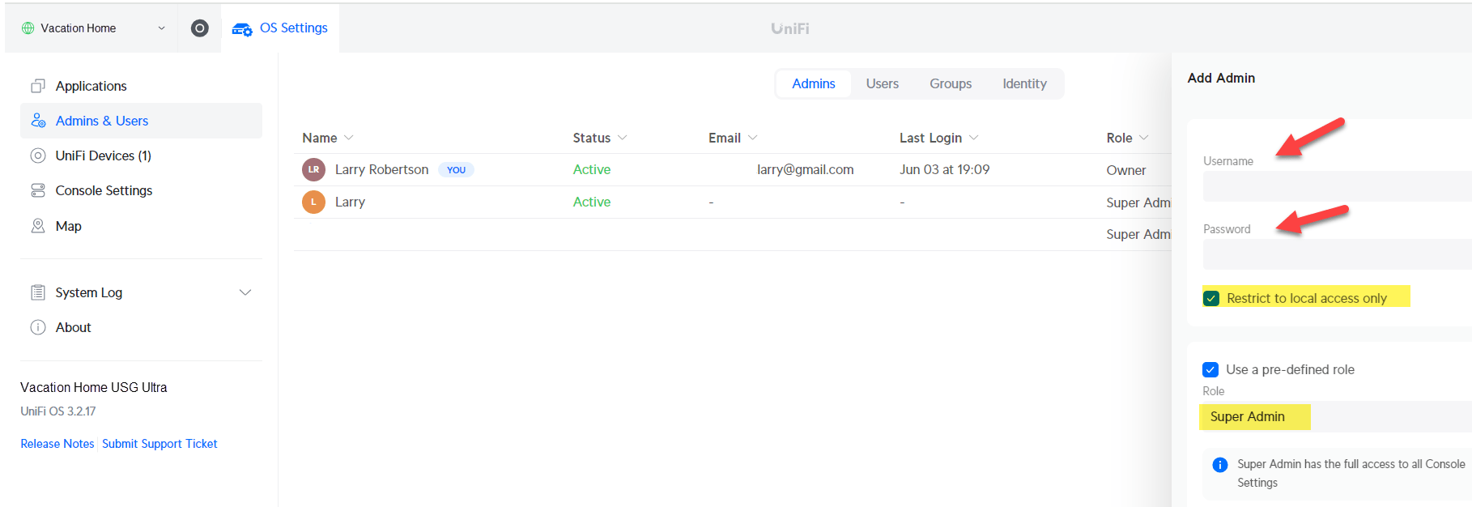Open Email column sort arrow

[x=753, y=138]
